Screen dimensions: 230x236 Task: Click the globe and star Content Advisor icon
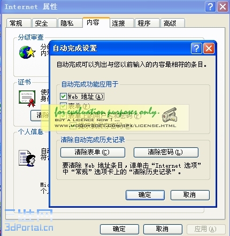[x=27, y=52]
